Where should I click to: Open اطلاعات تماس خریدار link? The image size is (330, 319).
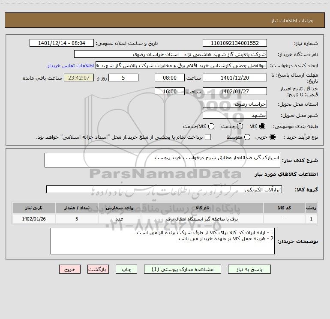(71, 66)
